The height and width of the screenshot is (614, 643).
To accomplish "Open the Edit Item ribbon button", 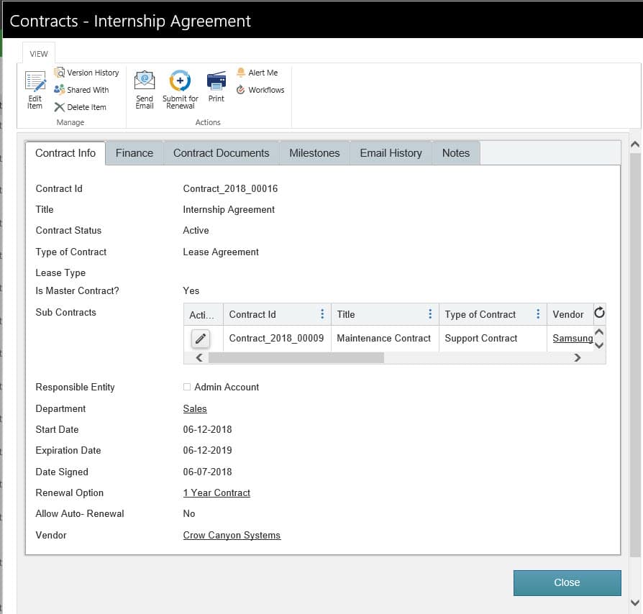I will (x=35, y=90).
